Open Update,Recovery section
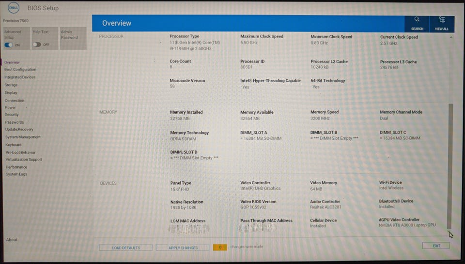This screenshot has height=264, width=465. [19, 129]
